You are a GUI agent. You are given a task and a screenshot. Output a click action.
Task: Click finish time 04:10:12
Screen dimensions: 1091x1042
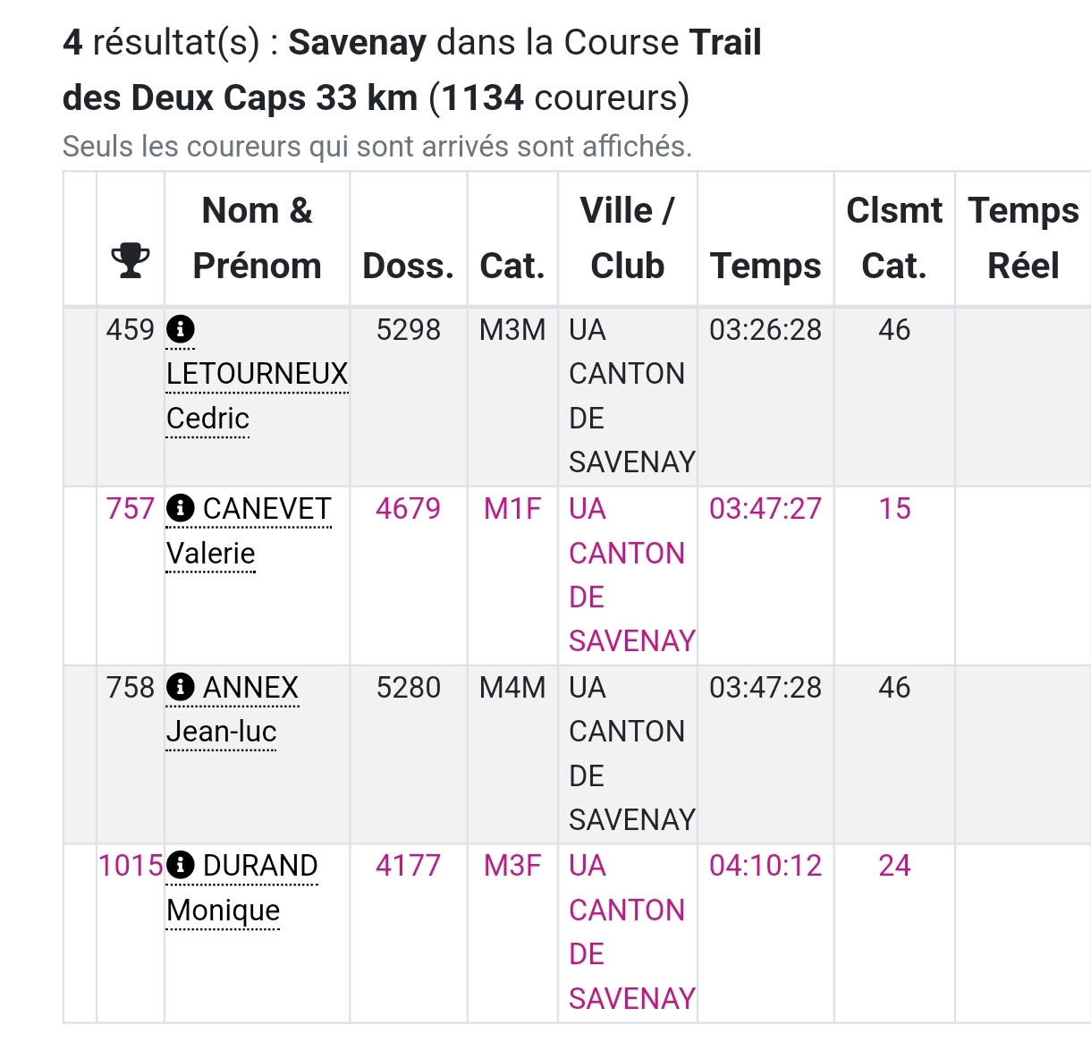(765, 866)
